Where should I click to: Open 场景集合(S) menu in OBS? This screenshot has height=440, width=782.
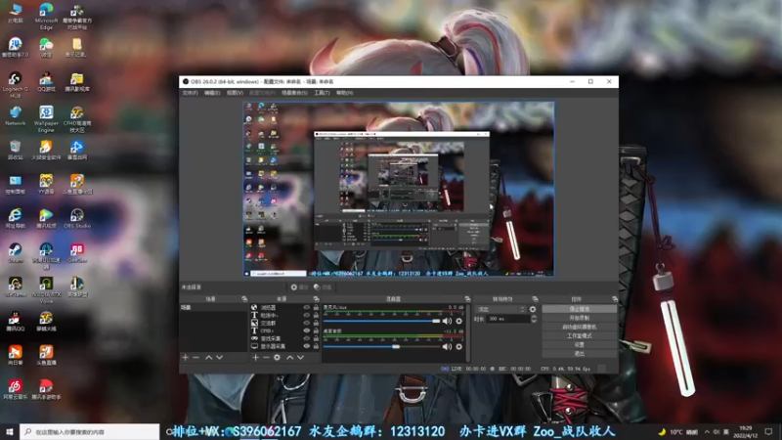click(295, 93)
